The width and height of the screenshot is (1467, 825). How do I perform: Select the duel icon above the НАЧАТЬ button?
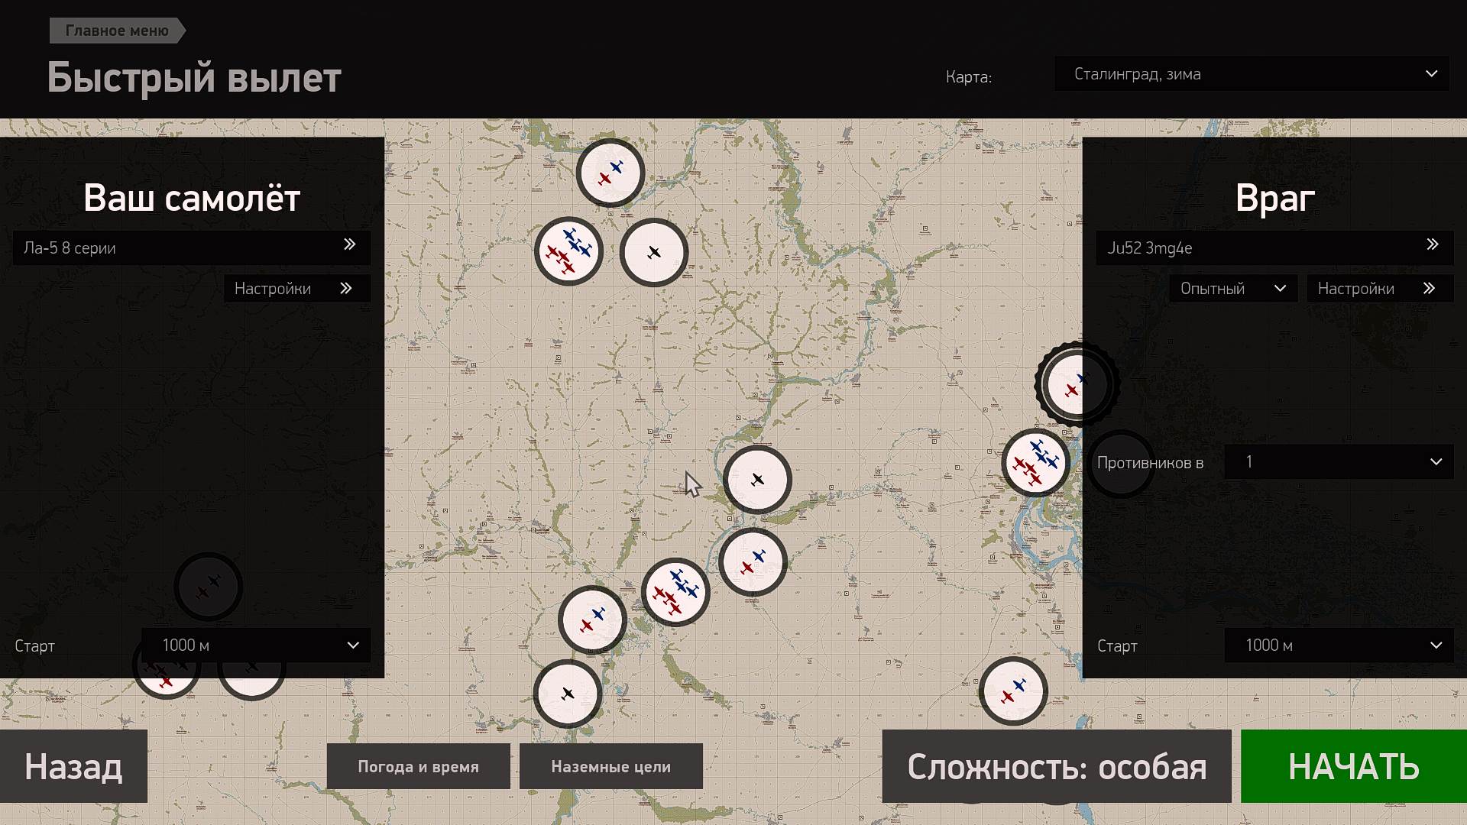coord(1013,691)
